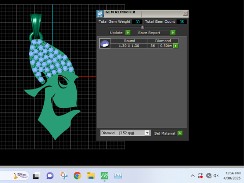Click green arrow next to Set Material

tap(180, 133)
